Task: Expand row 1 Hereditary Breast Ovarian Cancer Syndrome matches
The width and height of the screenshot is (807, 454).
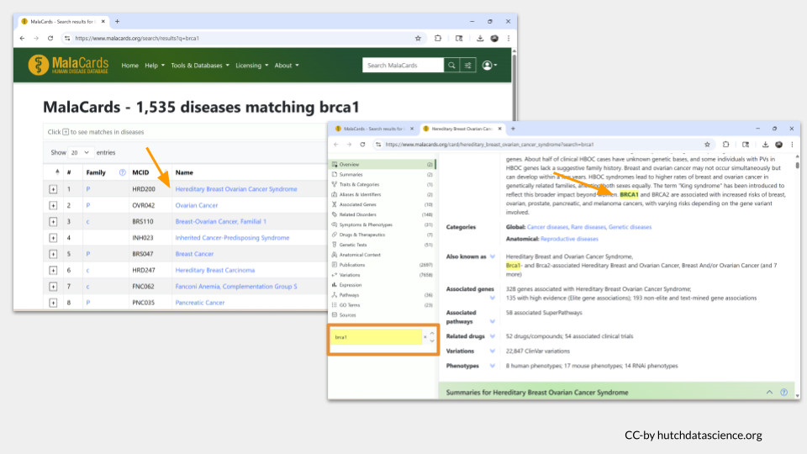Action: click(x=53, y=189)
